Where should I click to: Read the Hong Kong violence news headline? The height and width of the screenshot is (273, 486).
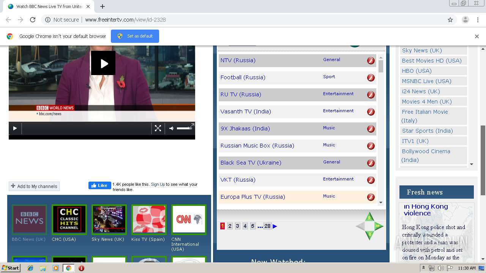click(x=426, y=210)
